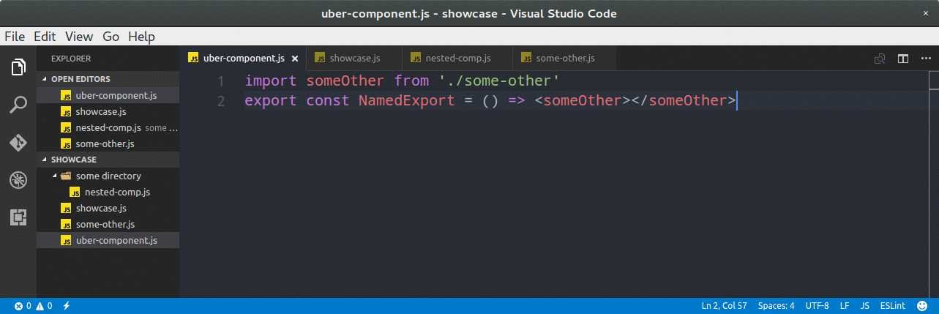
Task: Click the JS icon on showcase.js tab
Action: [320, 58]
